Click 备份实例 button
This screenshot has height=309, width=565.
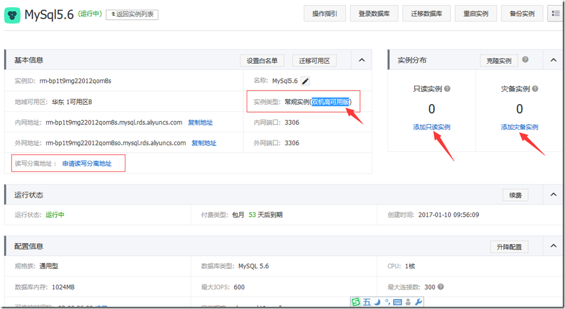tap(522, 14)
